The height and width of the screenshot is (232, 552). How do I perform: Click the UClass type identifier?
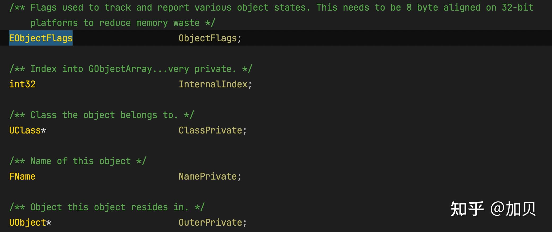(25, 130)
